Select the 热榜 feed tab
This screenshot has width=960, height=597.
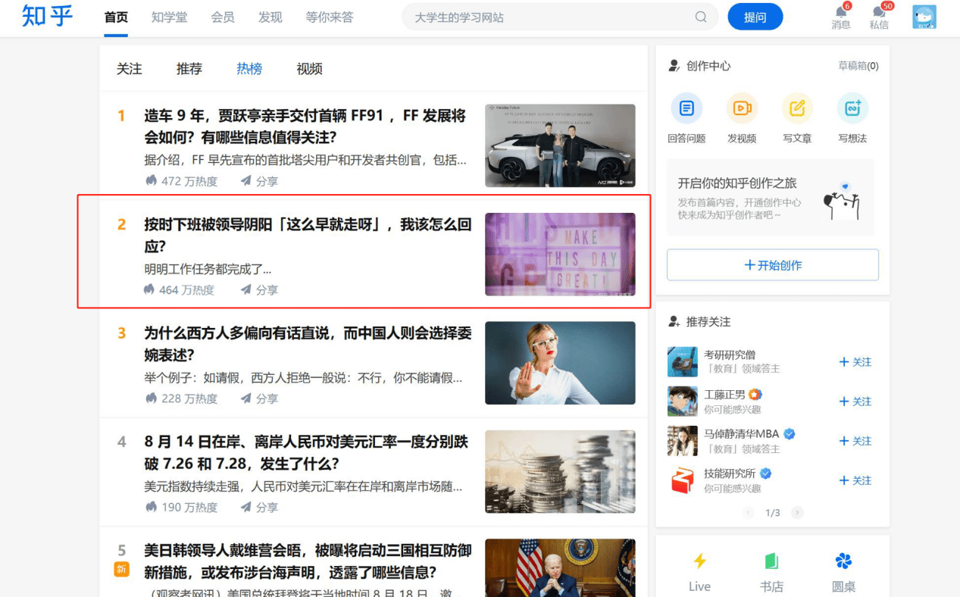(249, 69)
